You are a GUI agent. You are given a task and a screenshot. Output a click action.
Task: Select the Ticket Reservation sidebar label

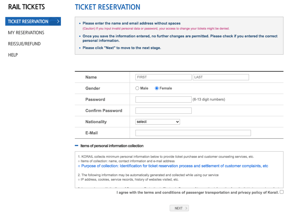coord(28,22)
